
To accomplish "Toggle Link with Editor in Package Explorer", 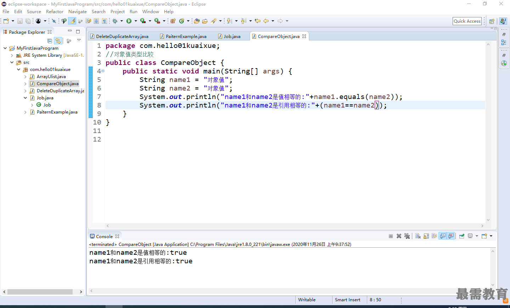I will pyautogui.click(x=58, y=41).
